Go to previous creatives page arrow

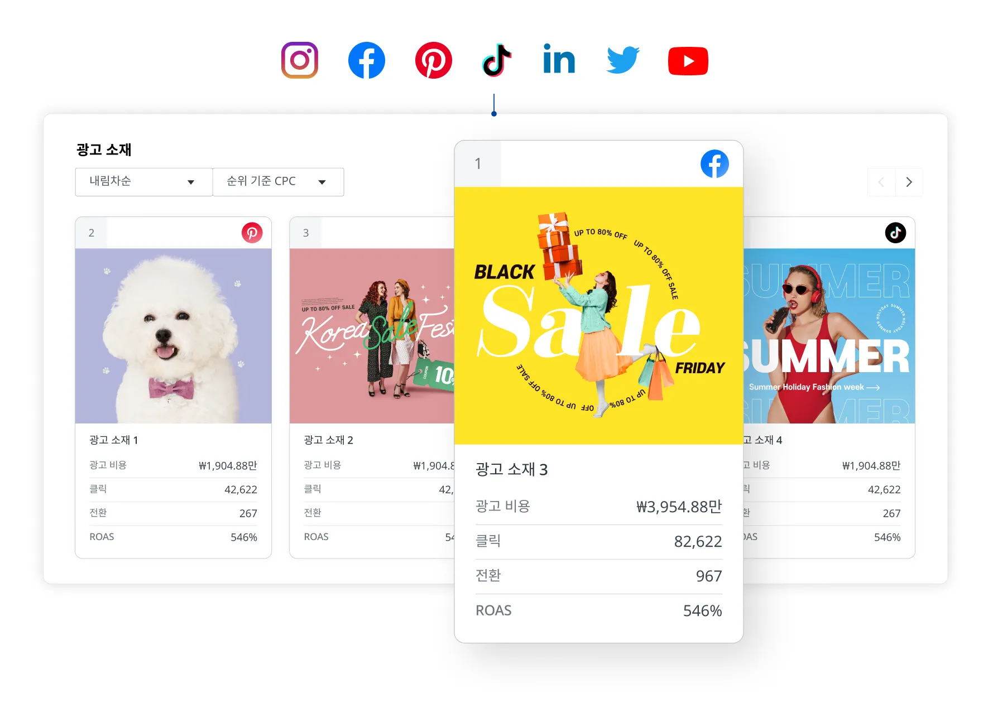coord(881,182)
